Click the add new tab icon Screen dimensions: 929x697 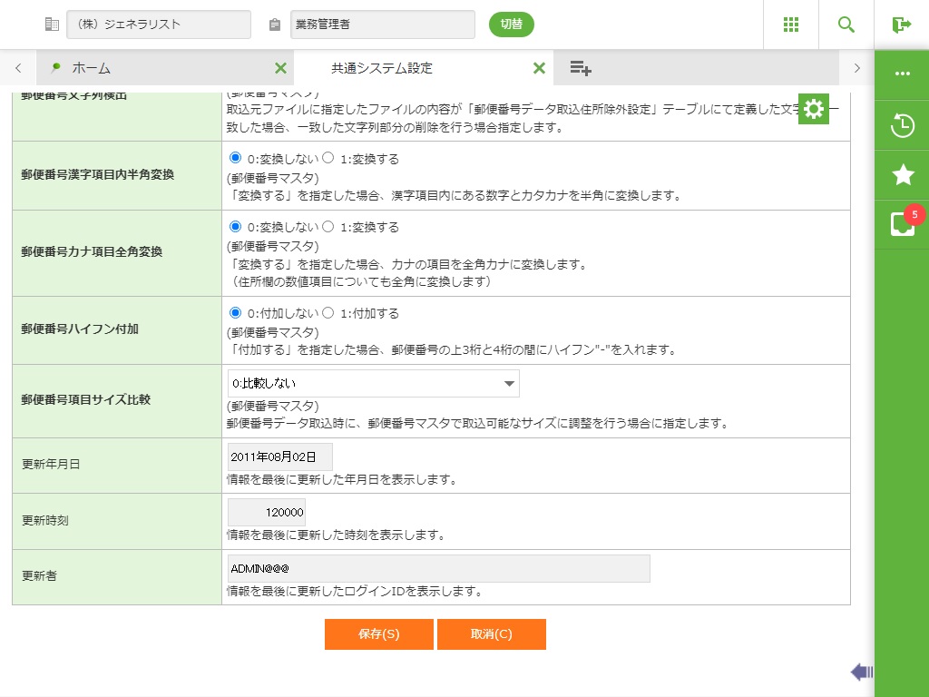tap(581, 68)
